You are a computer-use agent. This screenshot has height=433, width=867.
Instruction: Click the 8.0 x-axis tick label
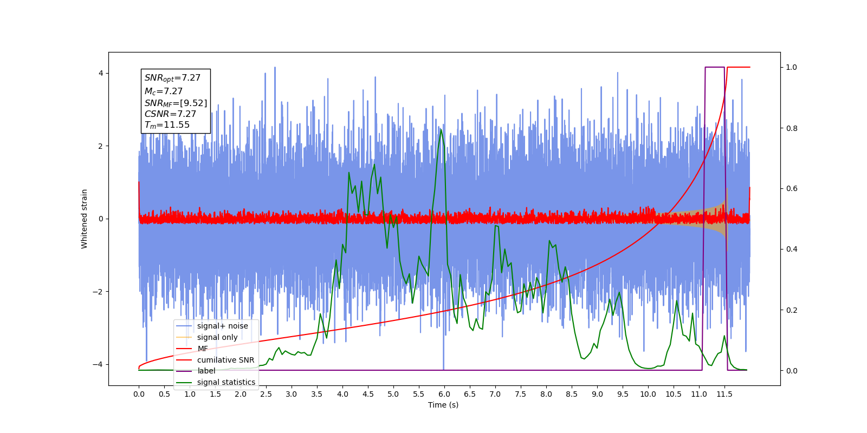pyautogui.click(x=546, y=394)
